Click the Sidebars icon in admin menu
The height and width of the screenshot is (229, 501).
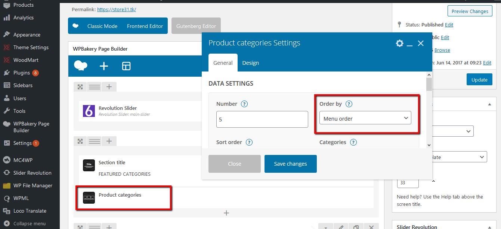(x=7, y=85)
